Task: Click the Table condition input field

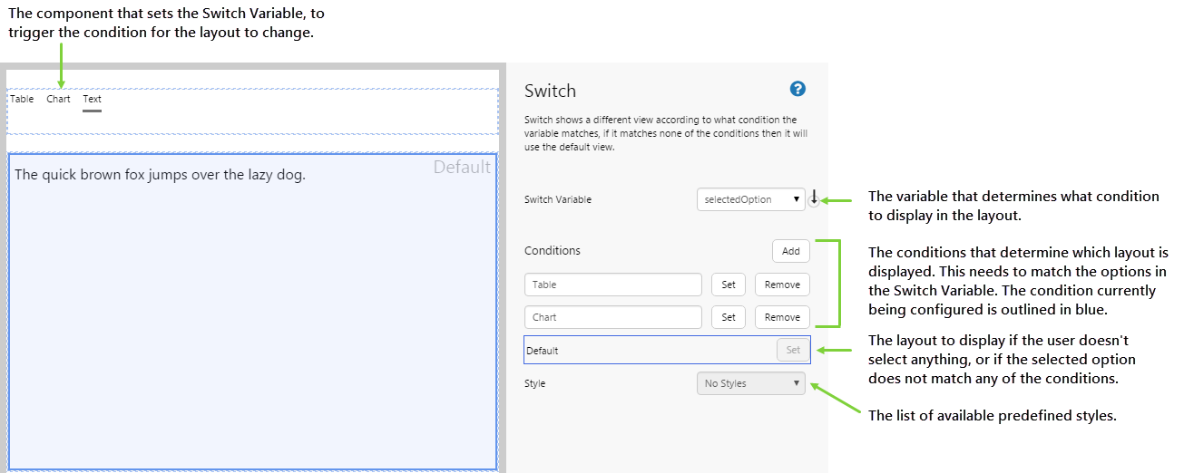Action: click(612, 285)
